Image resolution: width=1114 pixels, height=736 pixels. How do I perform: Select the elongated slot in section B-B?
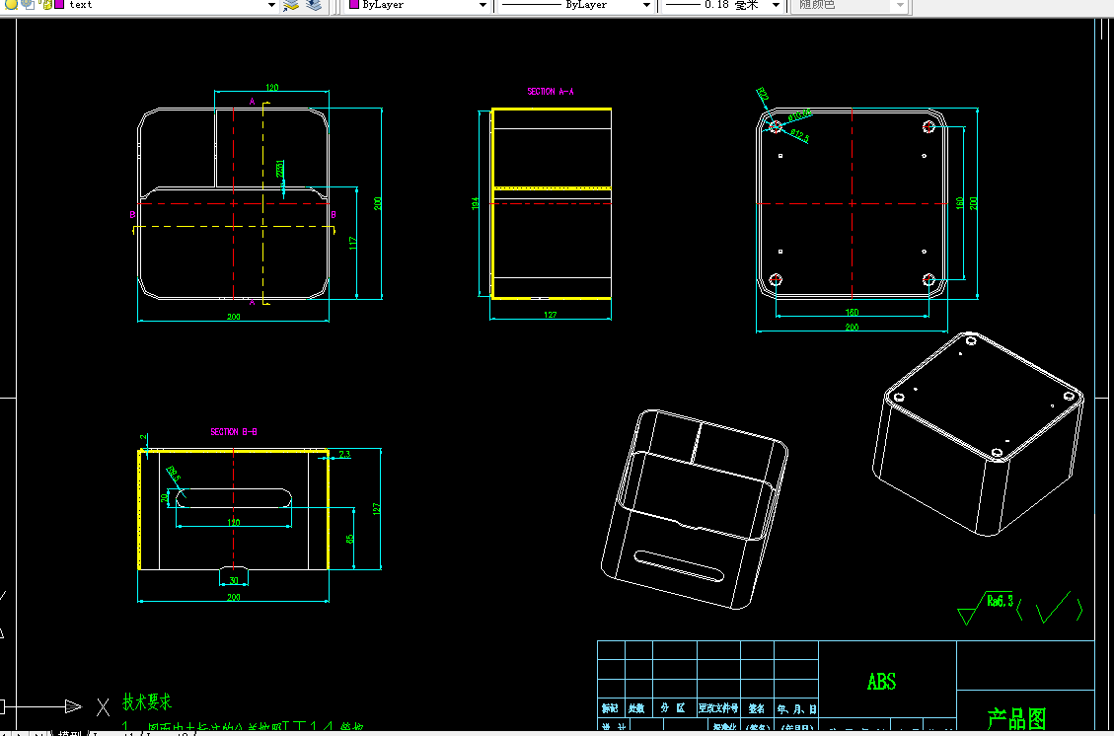(x=234, y=497)
